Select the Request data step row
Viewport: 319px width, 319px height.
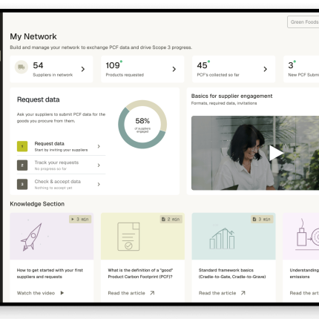pyautogui.click(x=61, y=146)
